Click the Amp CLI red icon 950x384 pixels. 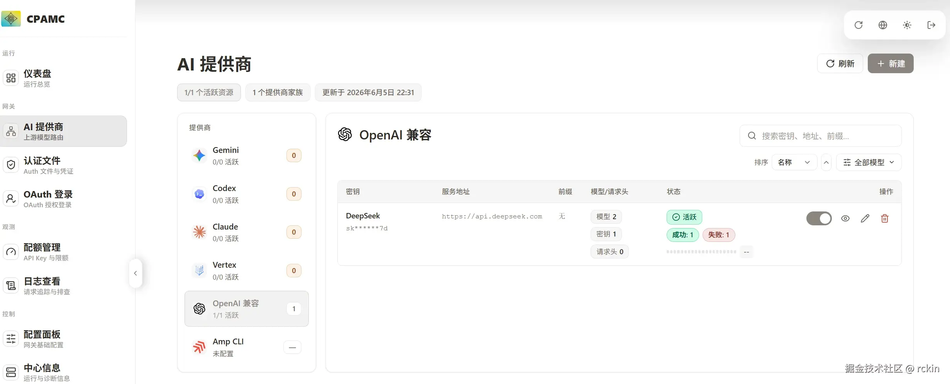coord(199,347)
